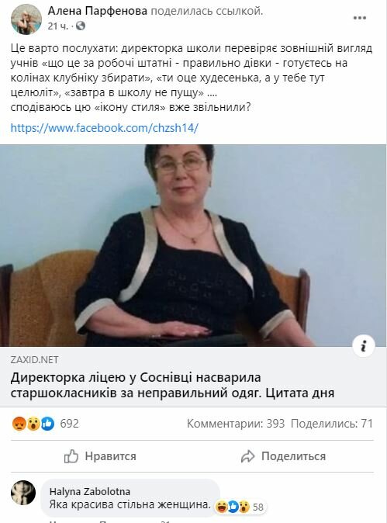Viewport: 387px width, 523px height.
Task: Click the blue like reaction icon beside 692
Action: [x=47, y=424]
